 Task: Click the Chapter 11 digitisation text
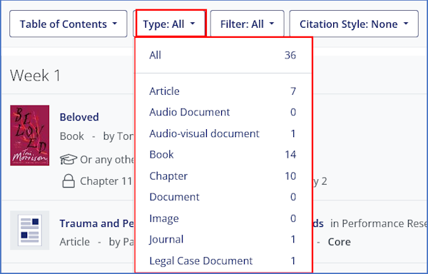click(106, 181)
